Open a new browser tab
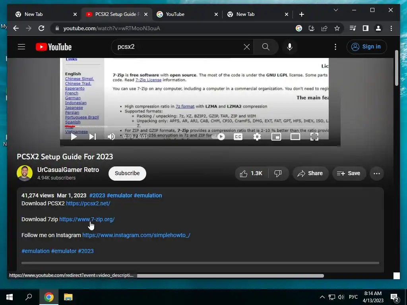407x305 pixels. click(x=301, y=14)
